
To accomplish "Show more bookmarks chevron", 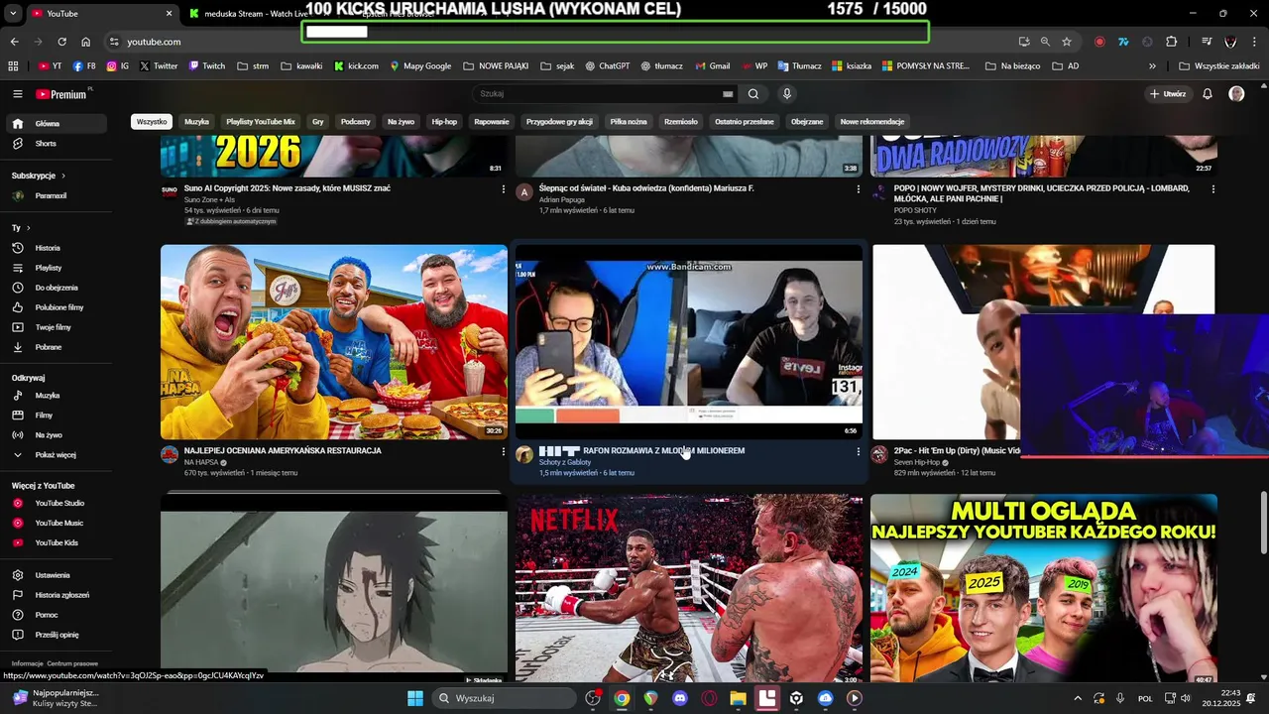I will pyautogui.click(x=1152, y=66).
